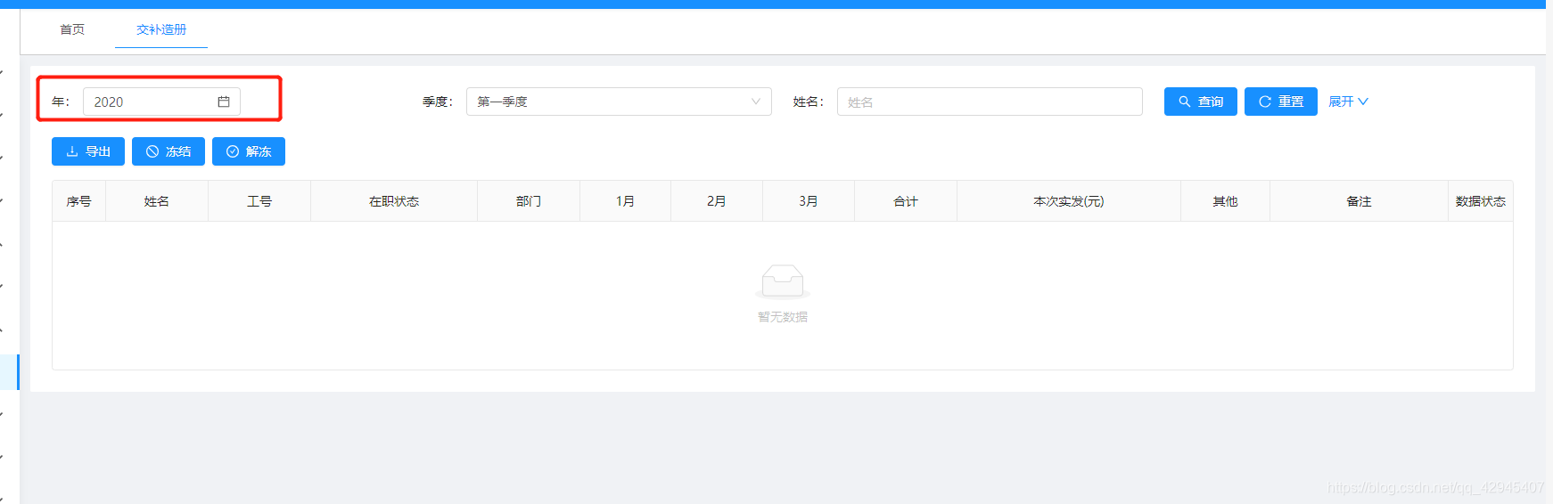Click the 2月 column header
The height and width of the screenshot is (504, 1553).
(717, 201)
